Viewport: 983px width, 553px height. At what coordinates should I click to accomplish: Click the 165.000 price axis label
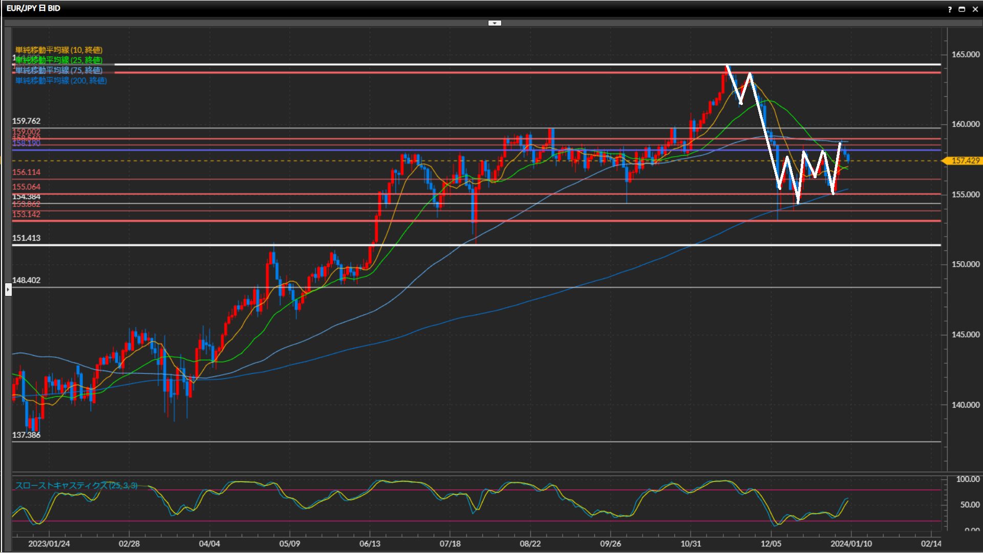pyautogui.click(x=965, y=54)
